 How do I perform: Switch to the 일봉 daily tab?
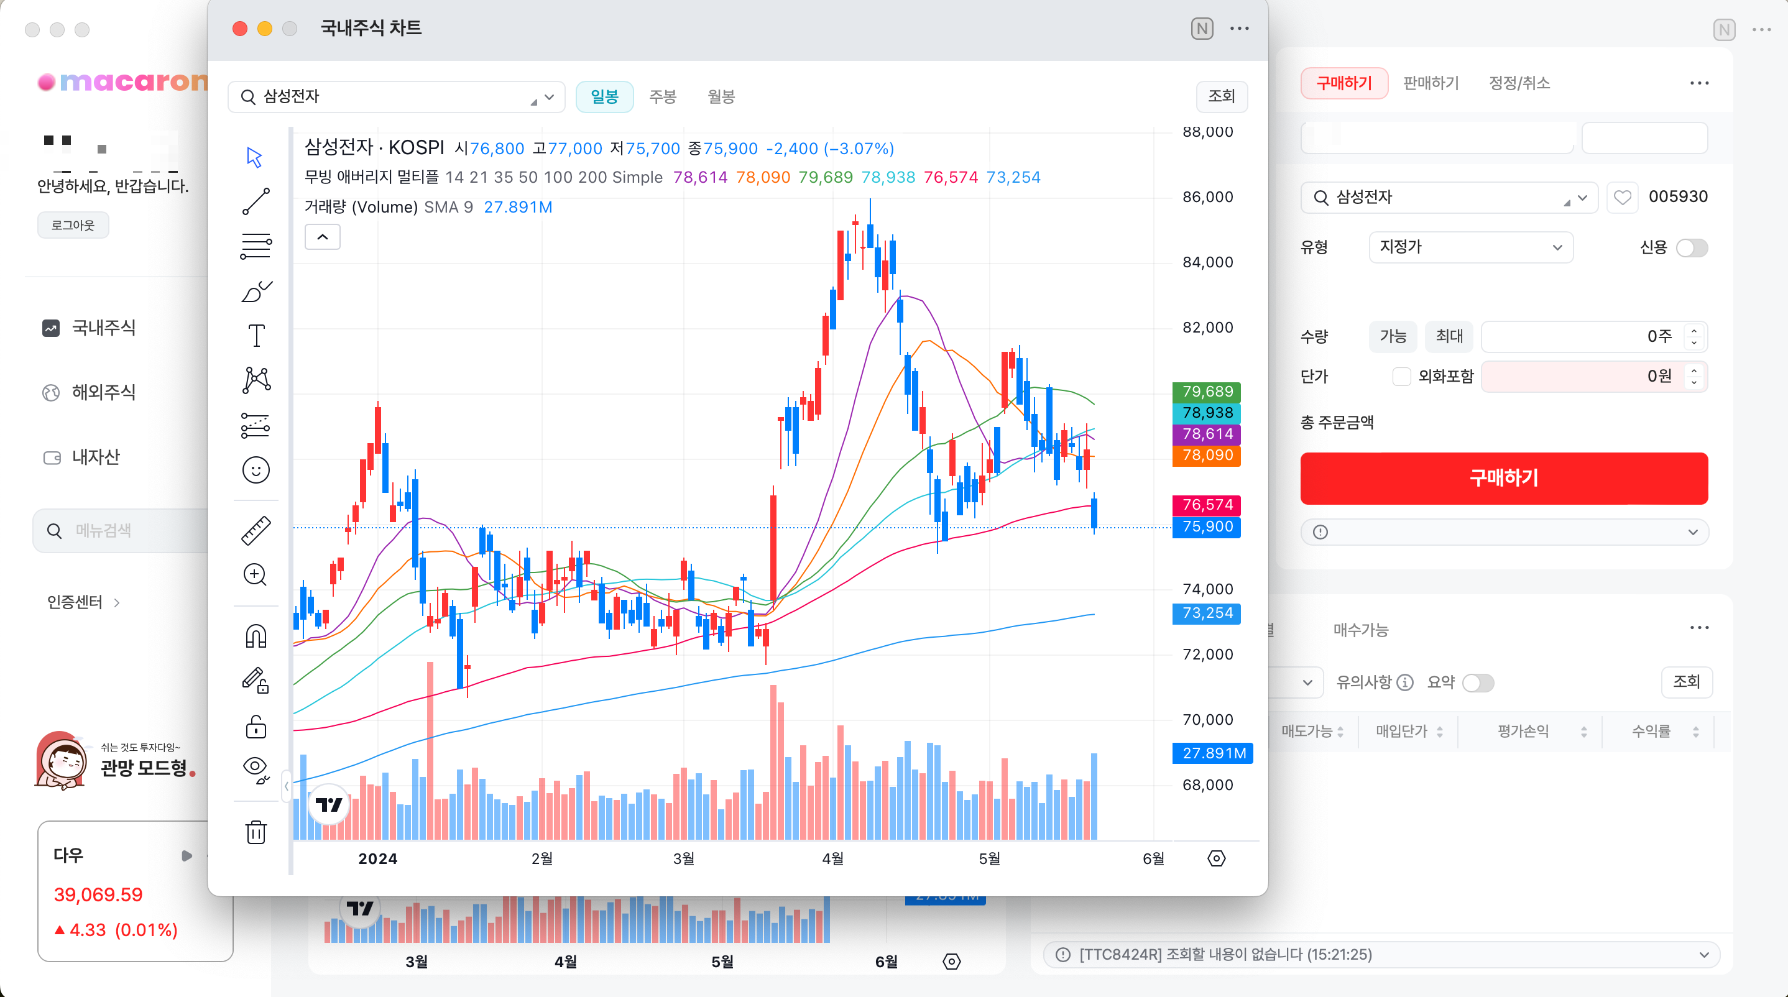point(604,97)
